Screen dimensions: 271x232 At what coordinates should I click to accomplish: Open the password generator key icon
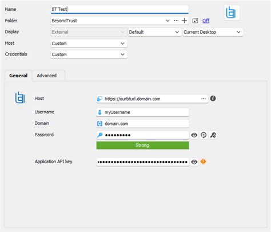tap(213, 135)
